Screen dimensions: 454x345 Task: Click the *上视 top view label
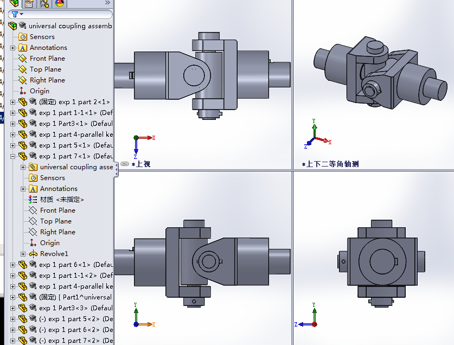(x=141, y=164)
